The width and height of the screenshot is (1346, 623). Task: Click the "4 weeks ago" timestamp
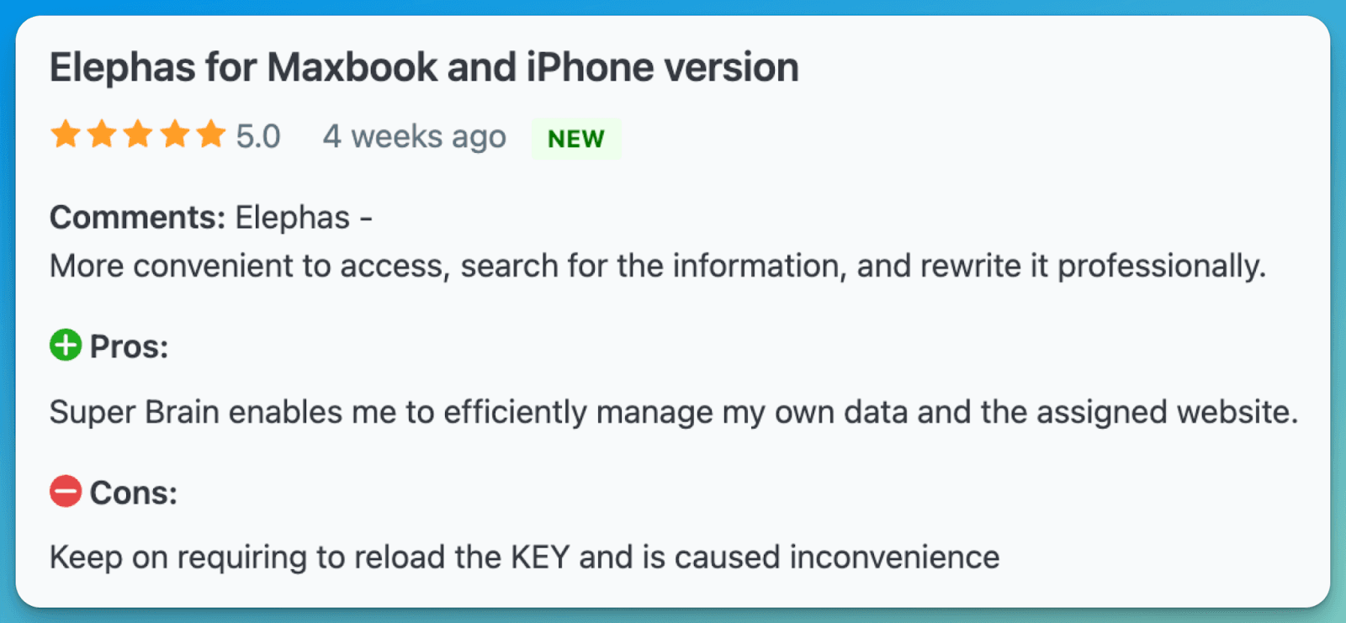click(x=415, y=136)
